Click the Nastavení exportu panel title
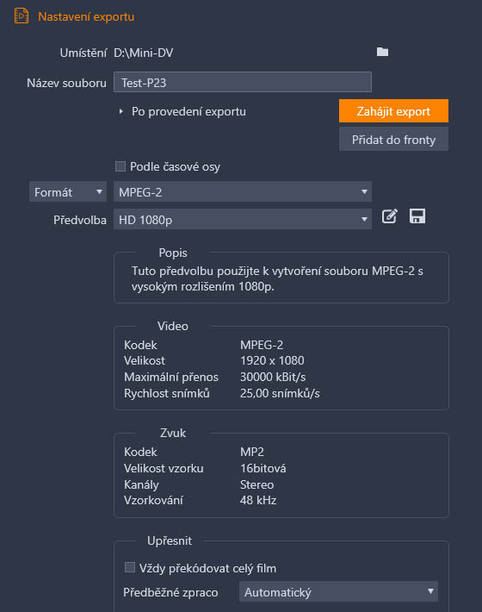The width and height of the screenshot is (482, 612). [x=86, y=16]
